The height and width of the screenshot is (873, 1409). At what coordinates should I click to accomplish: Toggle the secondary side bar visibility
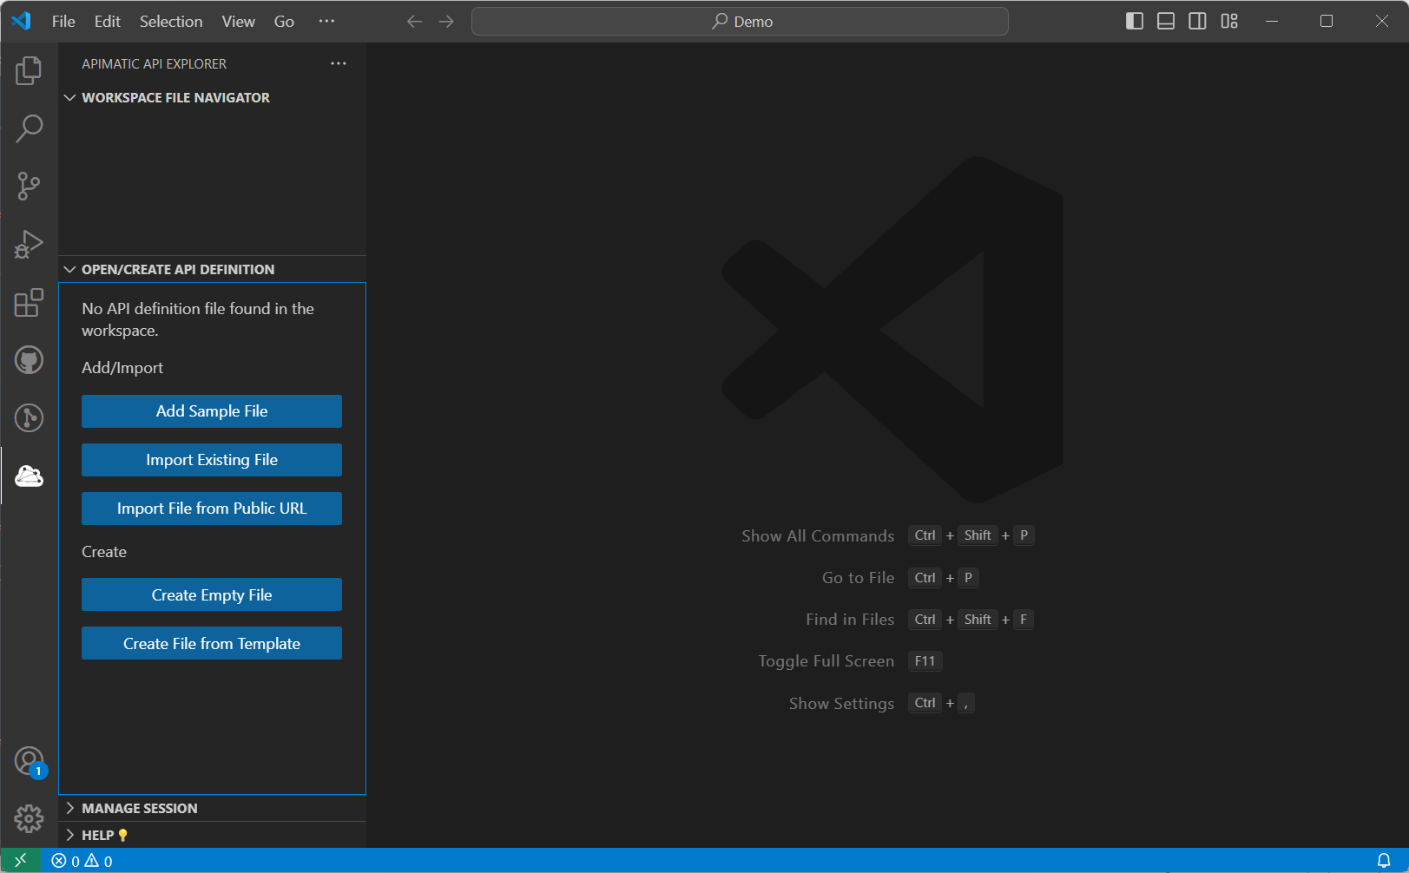click(x=1197, y=21)
